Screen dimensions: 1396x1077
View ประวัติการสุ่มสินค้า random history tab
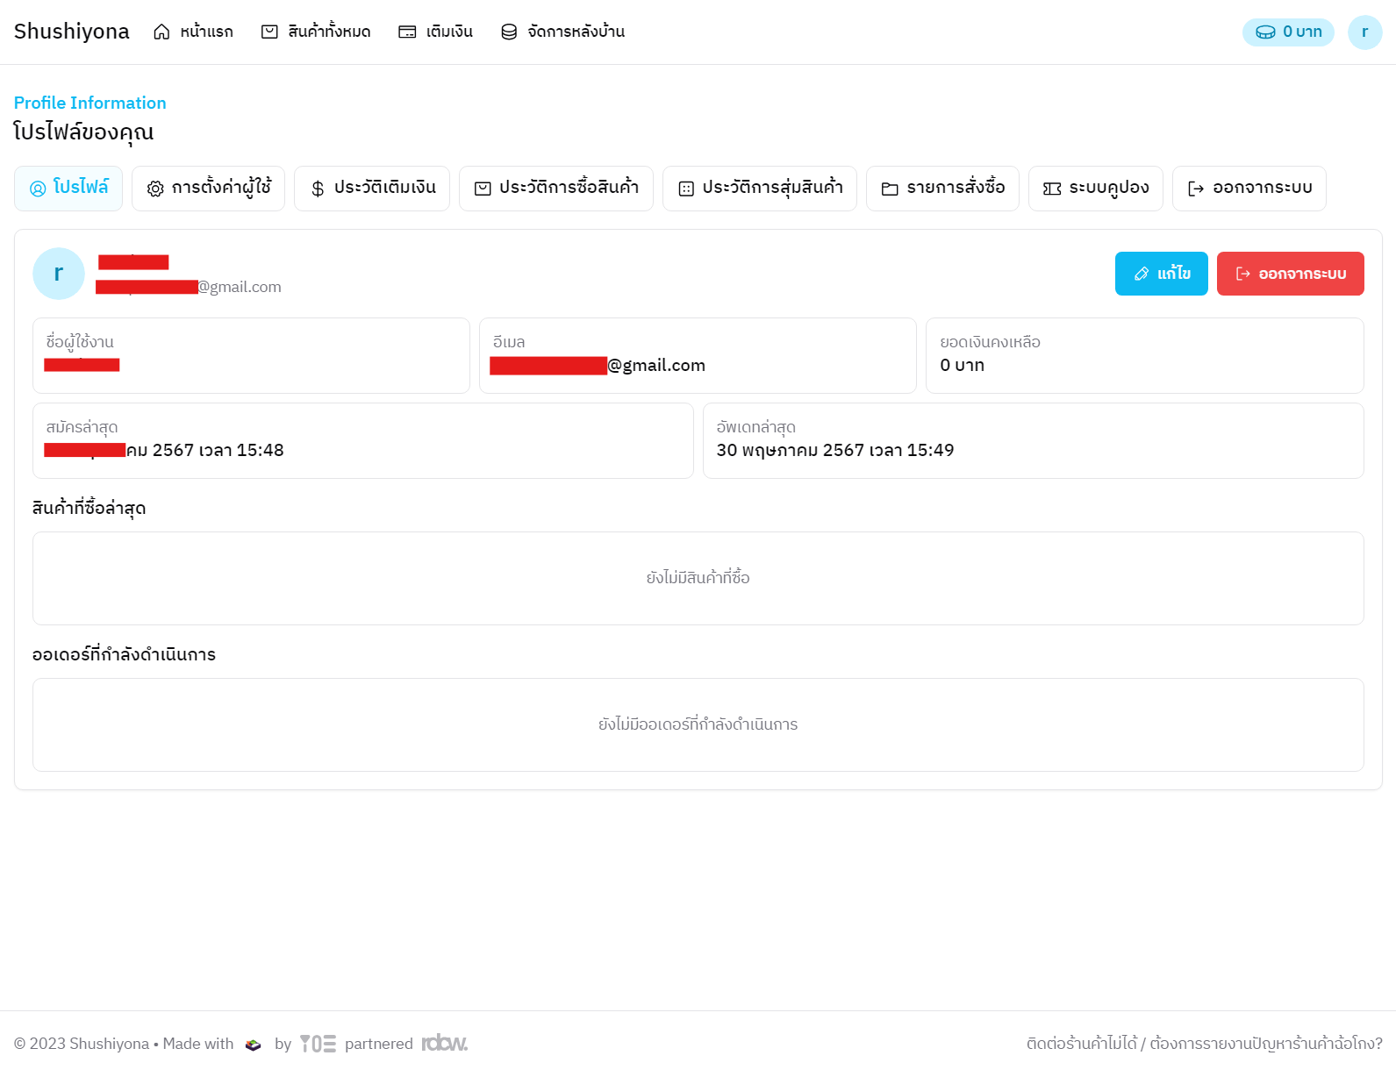point(760,189)
